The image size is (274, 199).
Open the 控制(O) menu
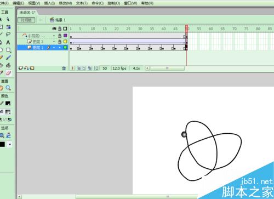click(x=114, y=3)
